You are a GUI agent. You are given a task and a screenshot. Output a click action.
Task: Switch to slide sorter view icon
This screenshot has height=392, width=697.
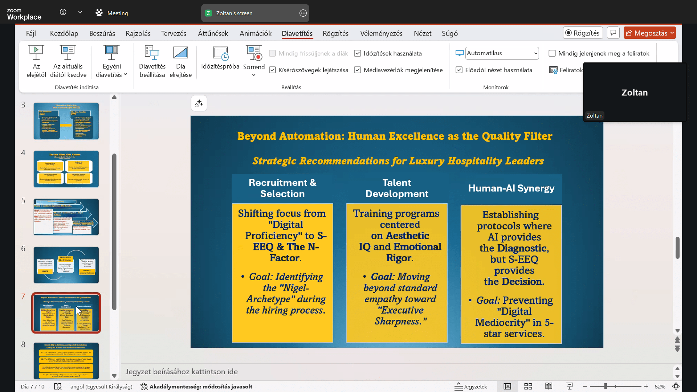point(528,387)
